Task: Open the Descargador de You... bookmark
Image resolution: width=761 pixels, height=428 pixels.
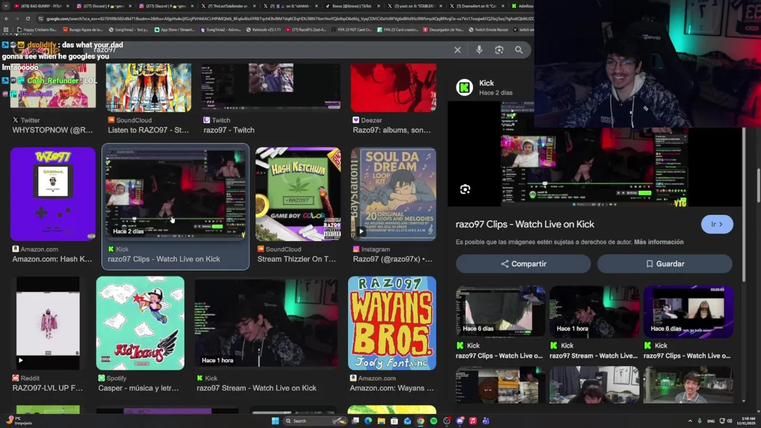Action: [x=442, y=29]
